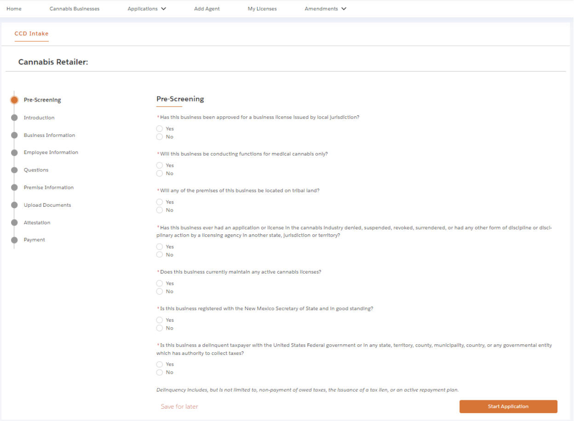Screen dimensions: 574x421
Task: Select Yes for Secretary of State registration
Action: tap(160, 320)
